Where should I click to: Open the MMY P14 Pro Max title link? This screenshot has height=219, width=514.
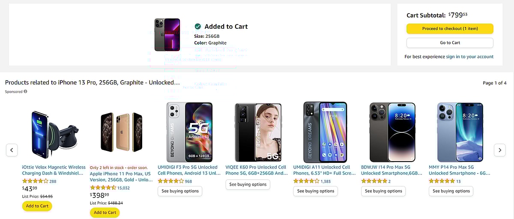point(459,170)
